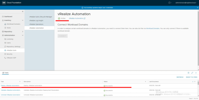
Task: Open the administrator@vsphere.local user menu
Action: click(186, 3)
